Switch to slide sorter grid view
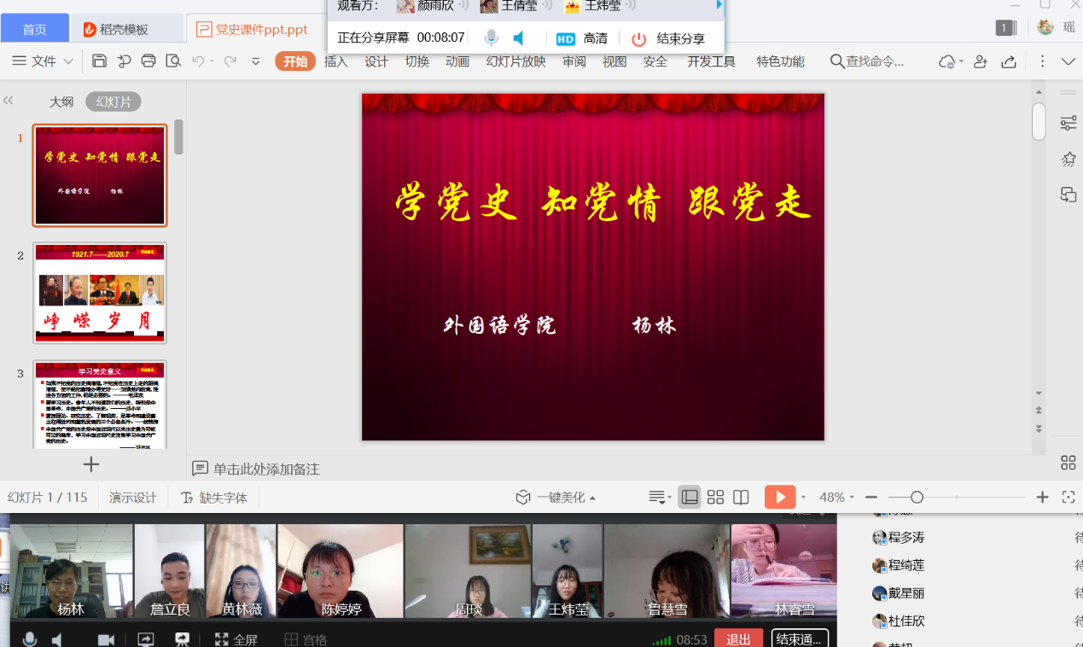1083x647 pixels. click(715, 497)
